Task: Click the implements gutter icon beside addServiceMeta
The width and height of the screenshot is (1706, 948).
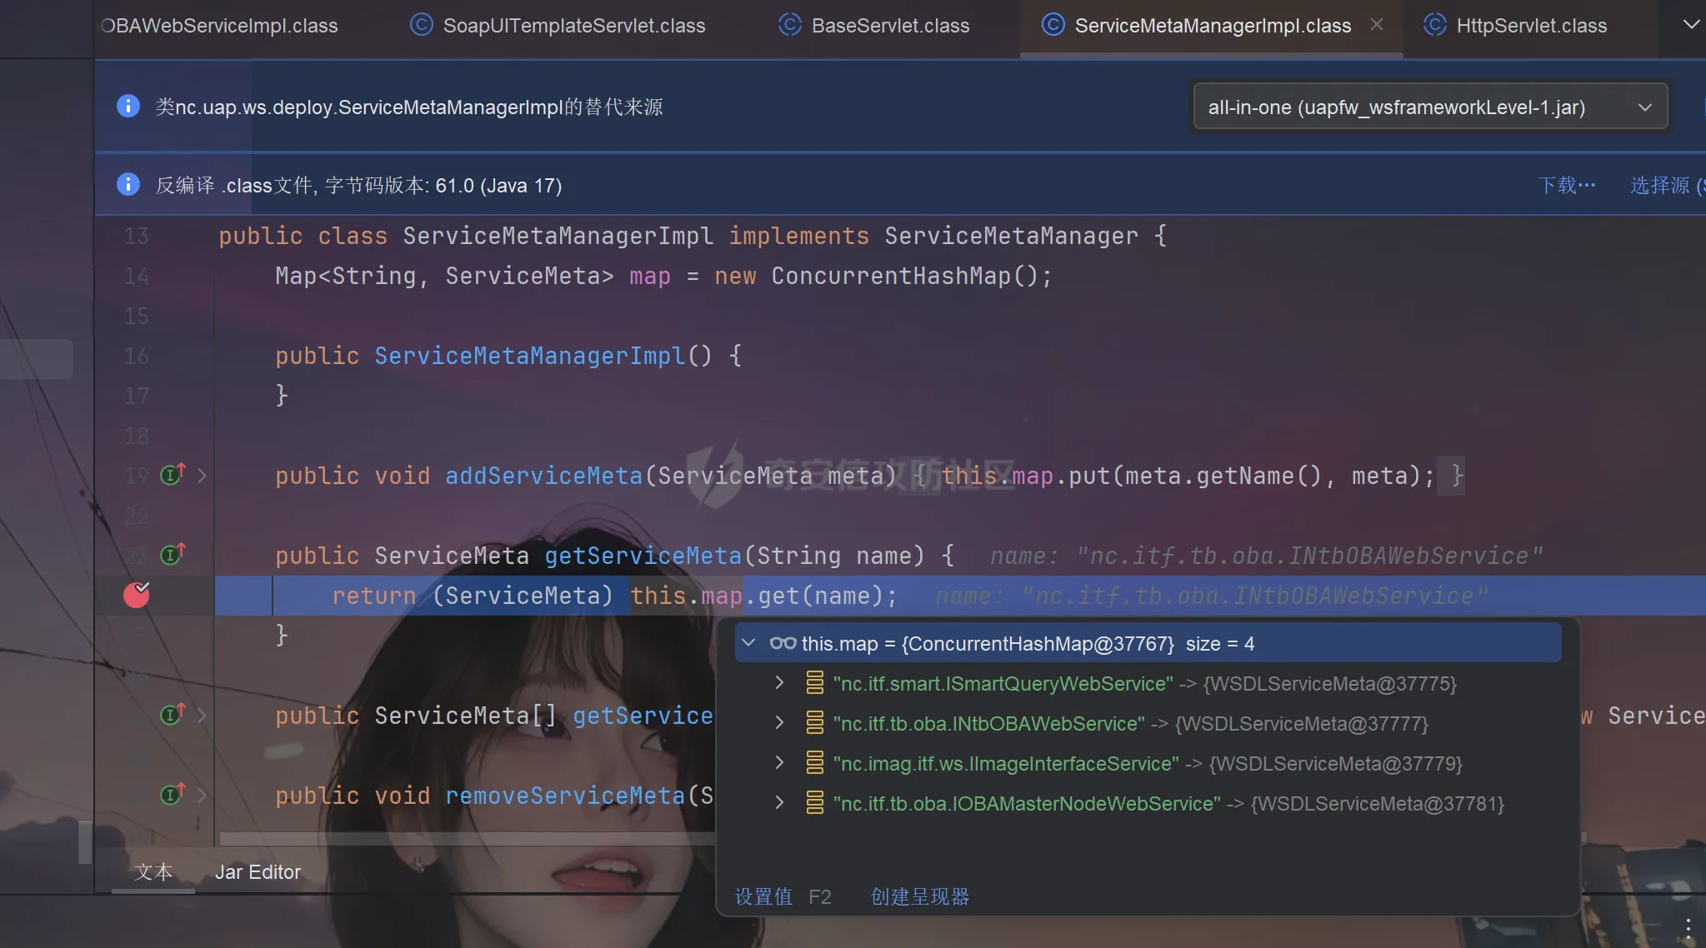Action: pos(173,475)
